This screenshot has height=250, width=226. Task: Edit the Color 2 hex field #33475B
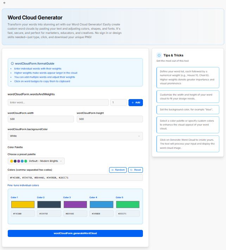[x=49, y=214]
